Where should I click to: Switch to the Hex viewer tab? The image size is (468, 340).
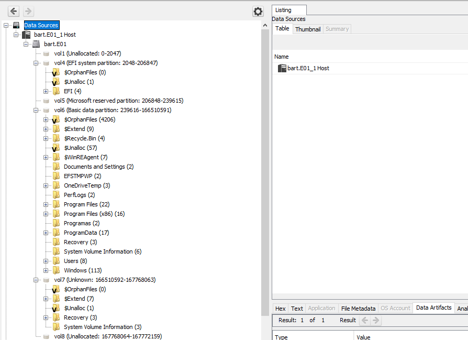coord(280,309)
